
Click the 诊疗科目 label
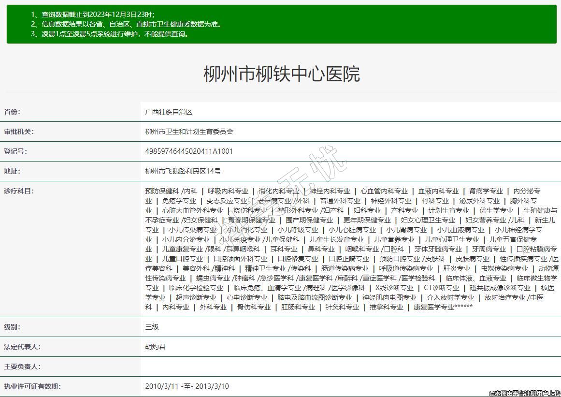[x=19, y=191]
